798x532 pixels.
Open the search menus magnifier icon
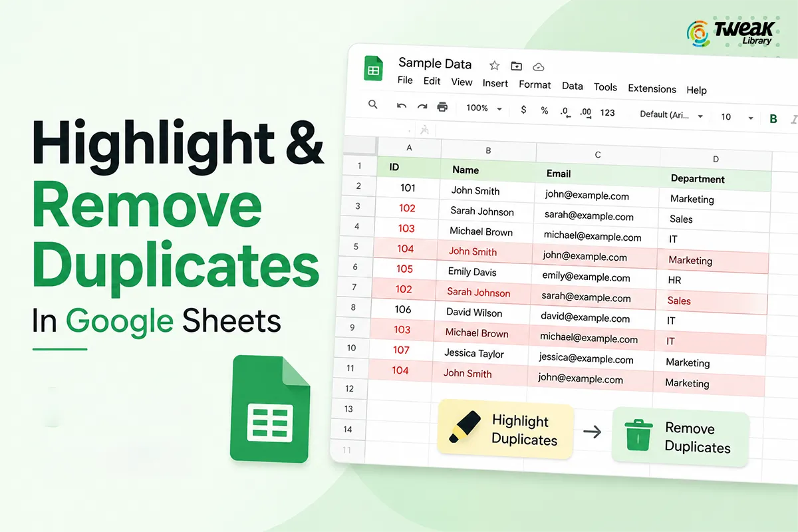point(373,104)
